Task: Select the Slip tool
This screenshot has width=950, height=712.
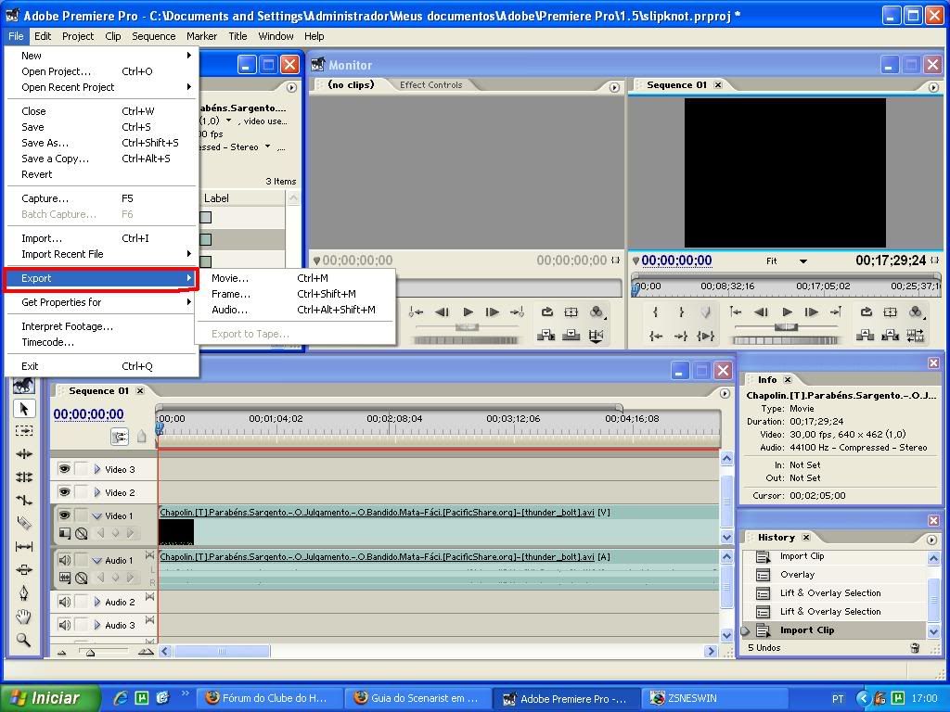Action: 23,547
